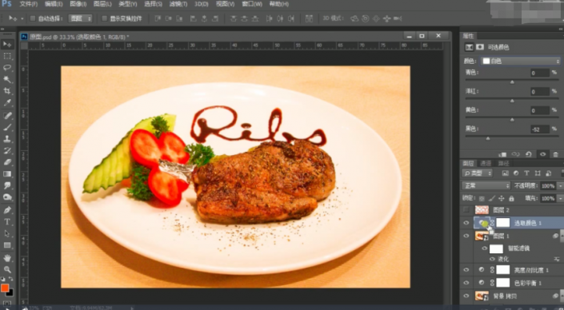
Task: Select the Horizontal Type tool
Action: tap(7, 221)
